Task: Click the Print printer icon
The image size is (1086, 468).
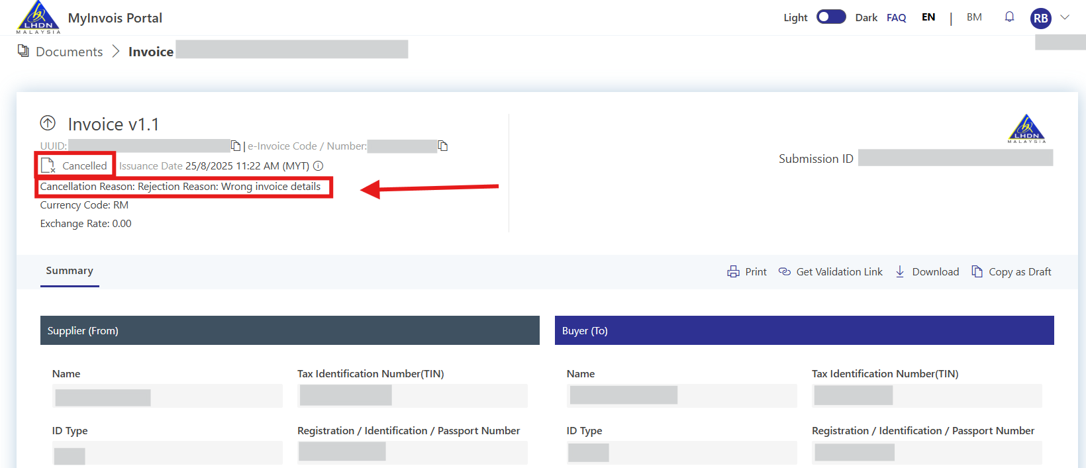Action: point(733,272)
